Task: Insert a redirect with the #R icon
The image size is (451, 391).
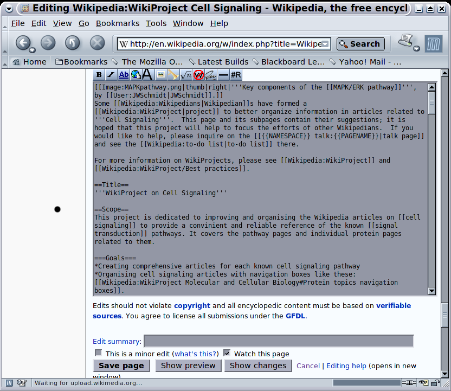Action: coord(236,75)
